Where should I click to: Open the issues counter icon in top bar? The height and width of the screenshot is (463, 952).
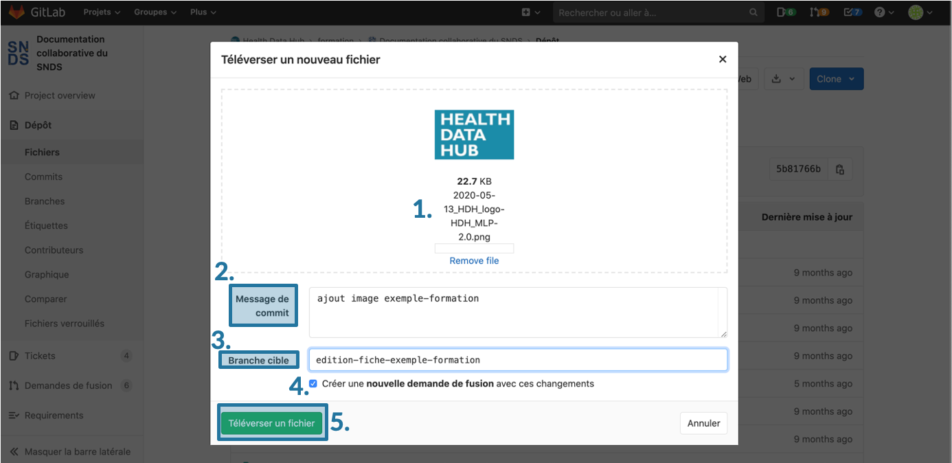click(786, 12)
